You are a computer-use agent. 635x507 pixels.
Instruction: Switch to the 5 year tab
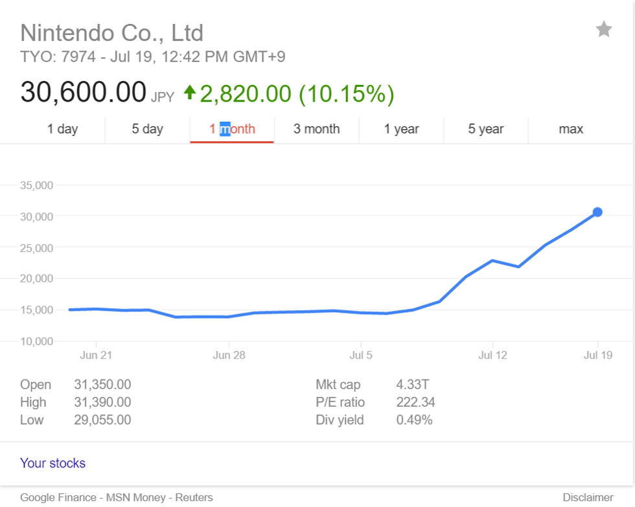(486, 129)
